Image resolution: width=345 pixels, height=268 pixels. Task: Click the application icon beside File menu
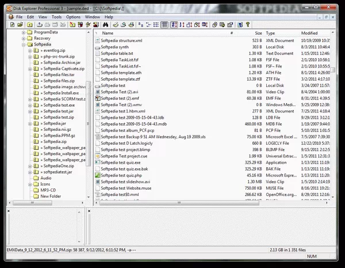[x=11, y=17]
